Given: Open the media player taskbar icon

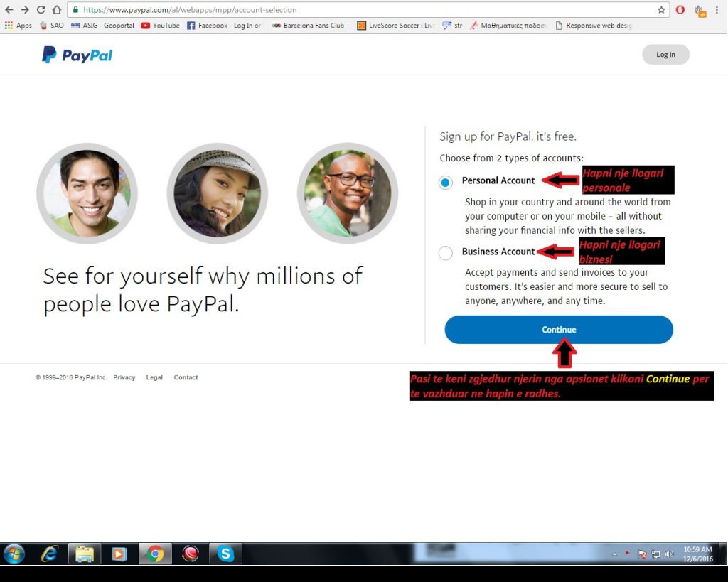Looking at the screenshot, I should (119, 554).
